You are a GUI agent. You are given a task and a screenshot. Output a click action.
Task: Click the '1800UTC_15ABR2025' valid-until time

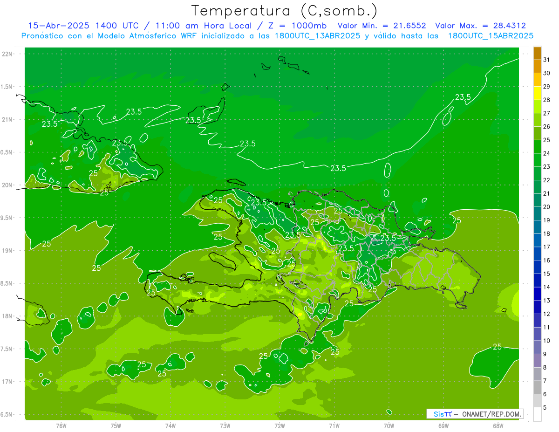(491, 36)
